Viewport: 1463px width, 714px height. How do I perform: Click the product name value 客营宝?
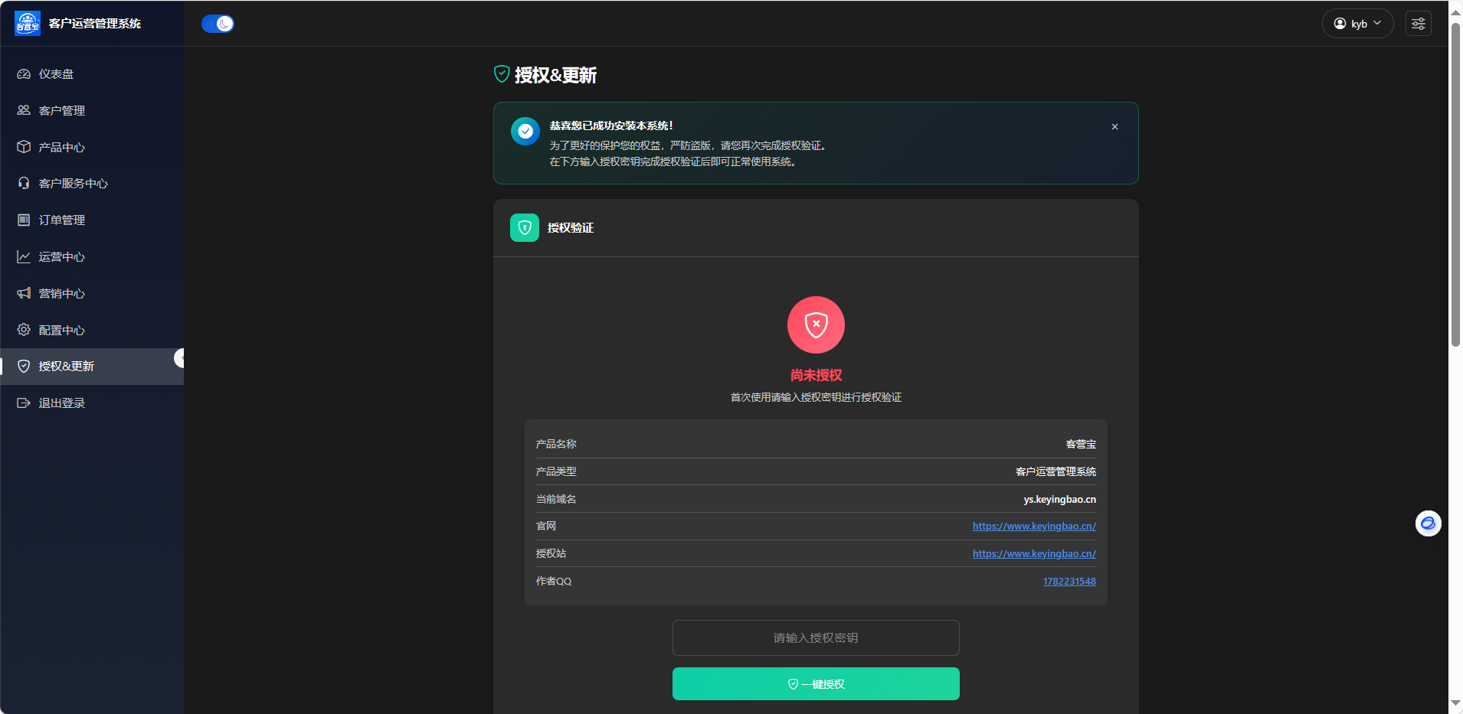click(1081, 444)
